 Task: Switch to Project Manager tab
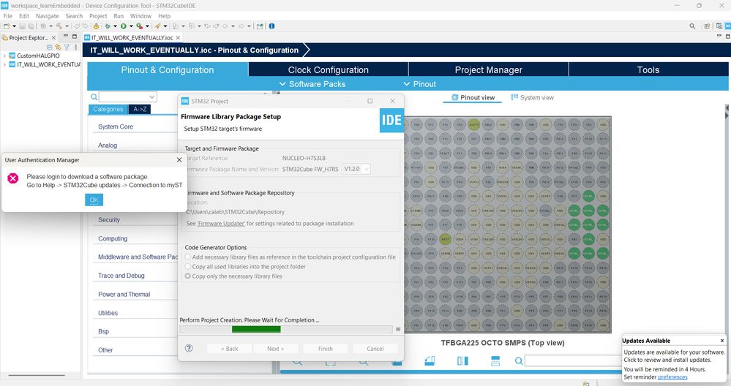pos(489,70)
